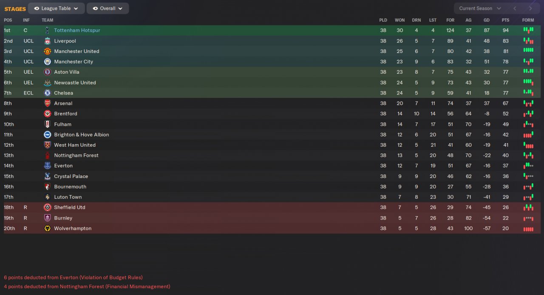Click the Everton club badge icon

pos(47,166)
